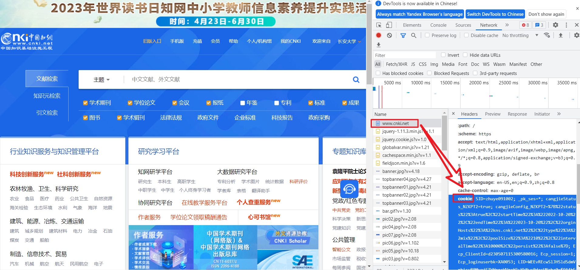This screenshot has width=580, height=270.
Task: Tick Has blocked cookies checkbox
Action: coord(378,73)
